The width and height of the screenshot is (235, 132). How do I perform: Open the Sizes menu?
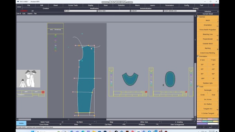106,5
